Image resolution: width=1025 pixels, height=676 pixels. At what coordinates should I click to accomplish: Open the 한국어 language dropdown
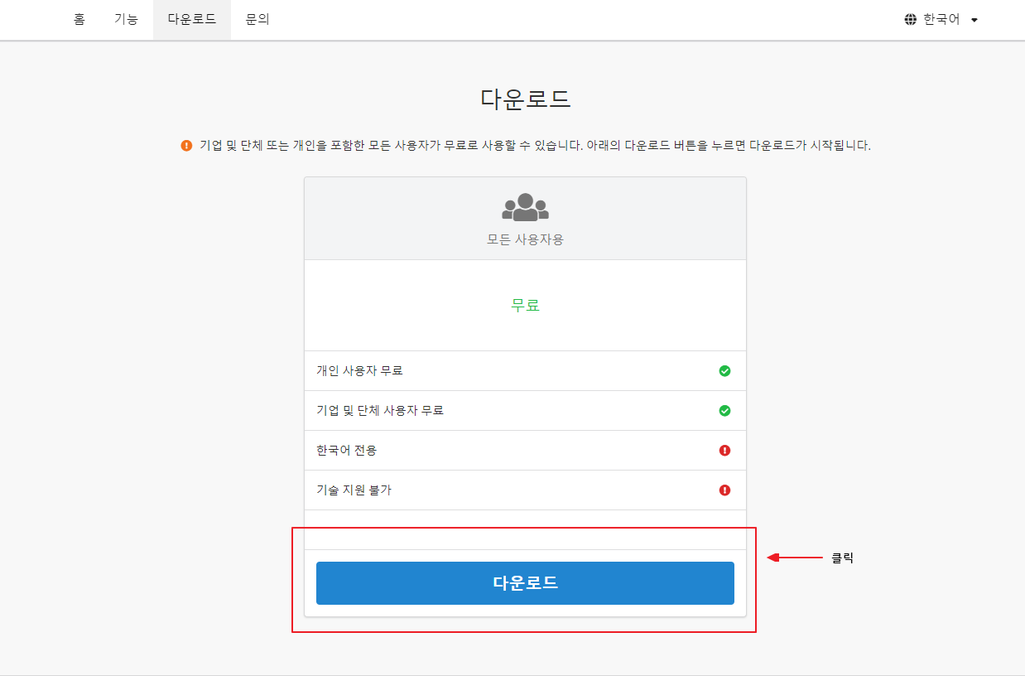941,19
